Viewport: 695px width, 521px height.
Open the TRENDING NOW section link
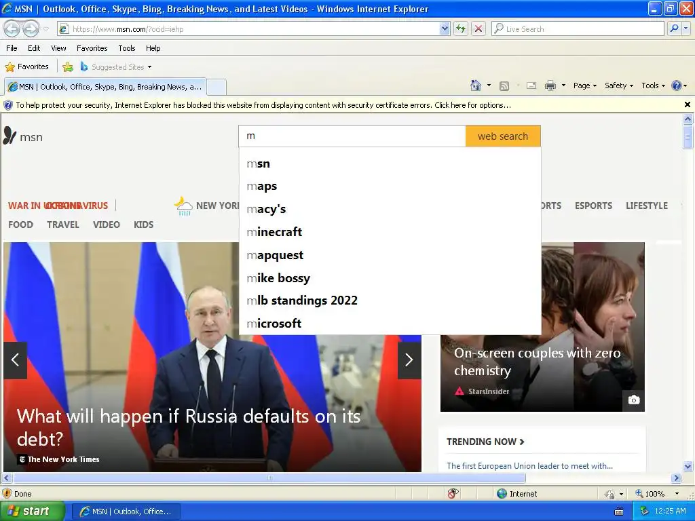485,442
